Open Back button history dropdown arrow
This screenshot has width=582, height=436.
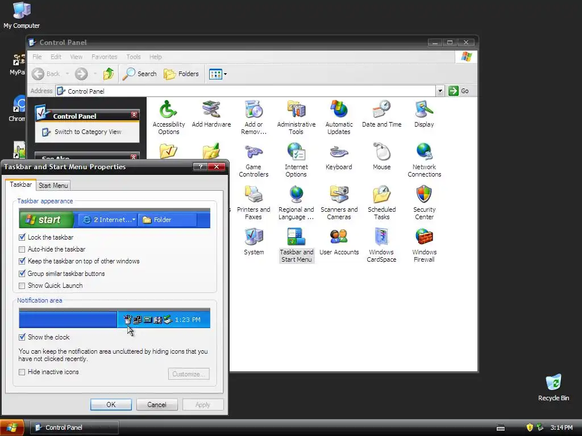pos(67,74)
